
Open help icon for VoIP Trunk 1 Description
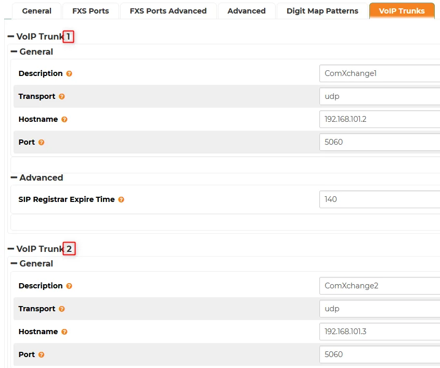point(69,73)
